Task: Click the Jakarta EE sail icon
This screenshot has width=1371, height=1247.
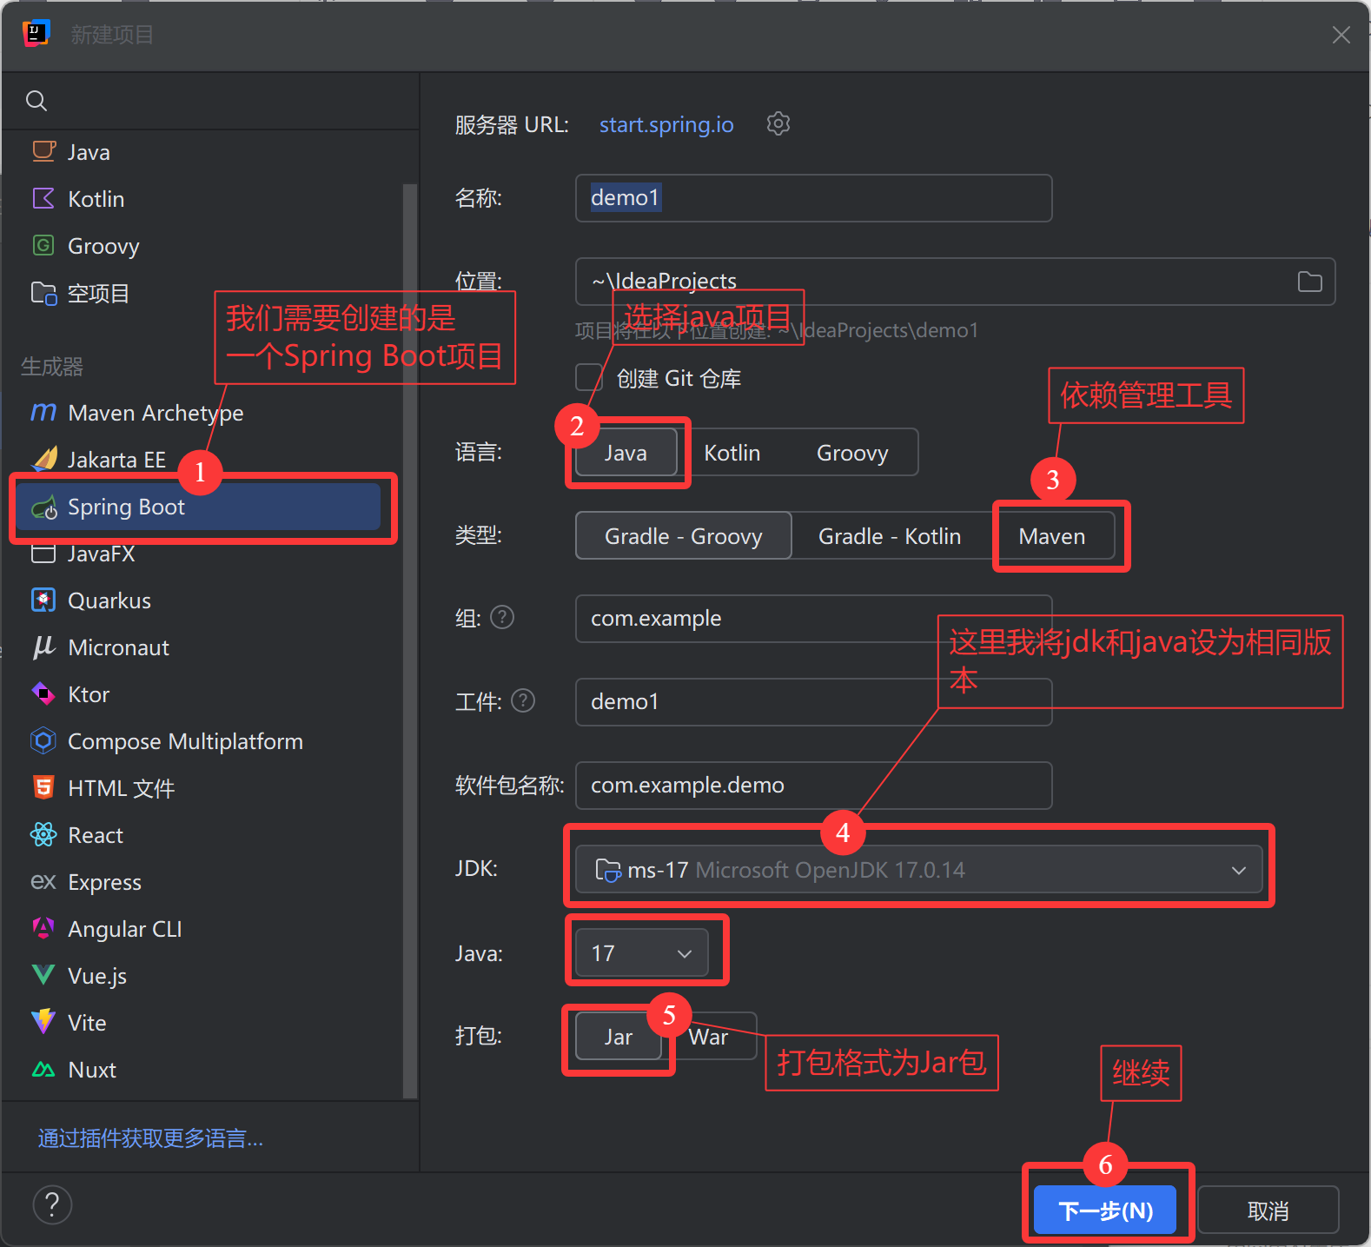Action: click(45, 458)
